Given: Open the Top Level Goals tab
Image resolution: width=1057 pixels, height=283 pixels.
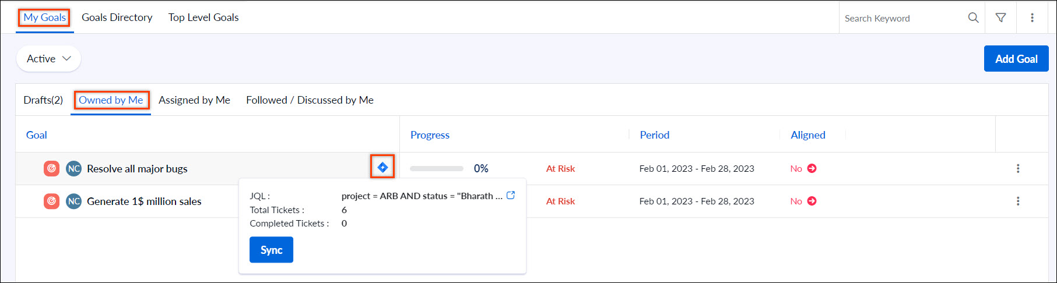Looking at the screenshot, I should pyautogui.click(x=203, y=17).
